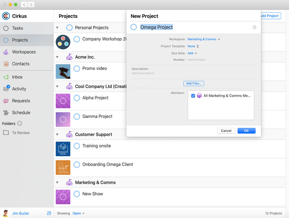The height and width of the screenshot is (218, 289).
Task: Add a new folder with plus icon
Action: [x=20, y=123]
